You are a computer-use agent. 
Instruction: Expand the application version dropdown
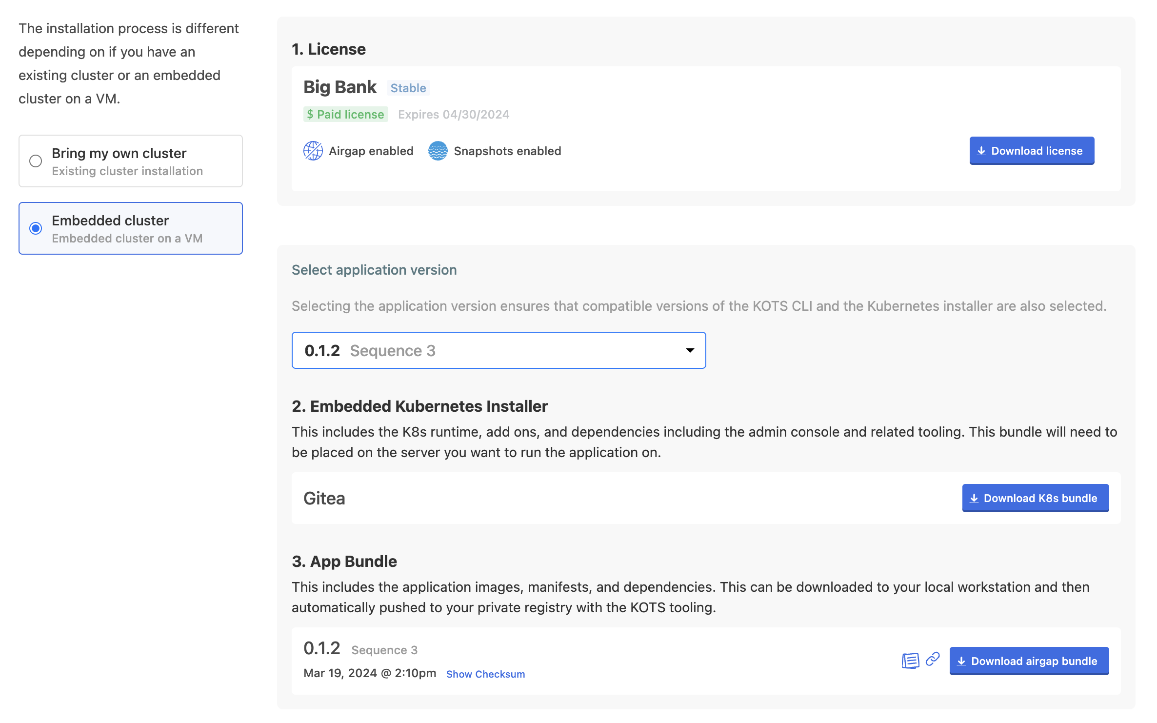tap(691, 350)
